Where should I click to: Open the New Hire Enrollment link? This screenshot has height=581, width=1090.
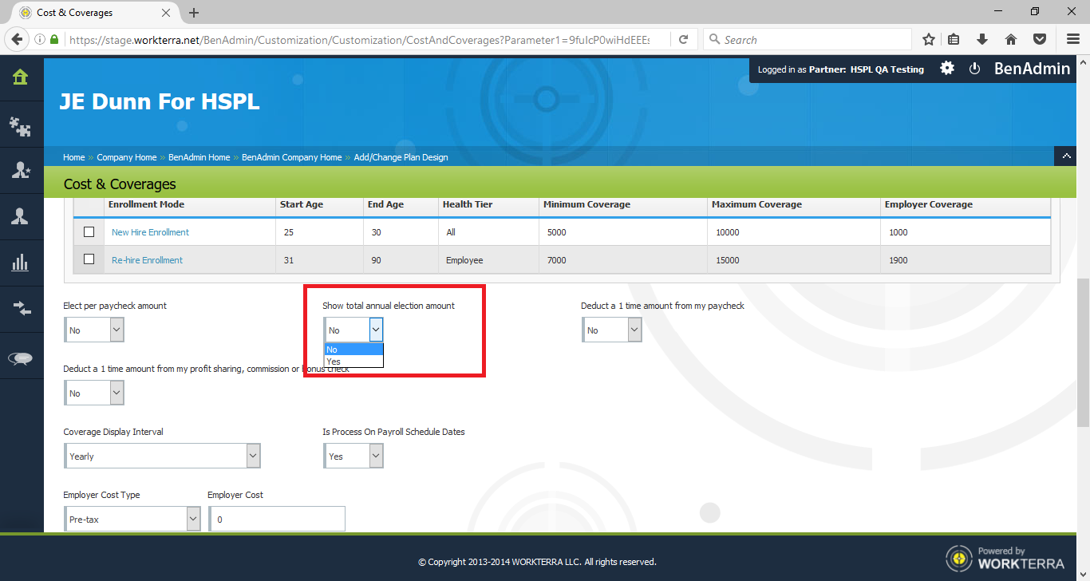tap(150, 232)
